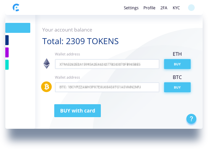Click the orange Bitcoin coin icon

47,87
